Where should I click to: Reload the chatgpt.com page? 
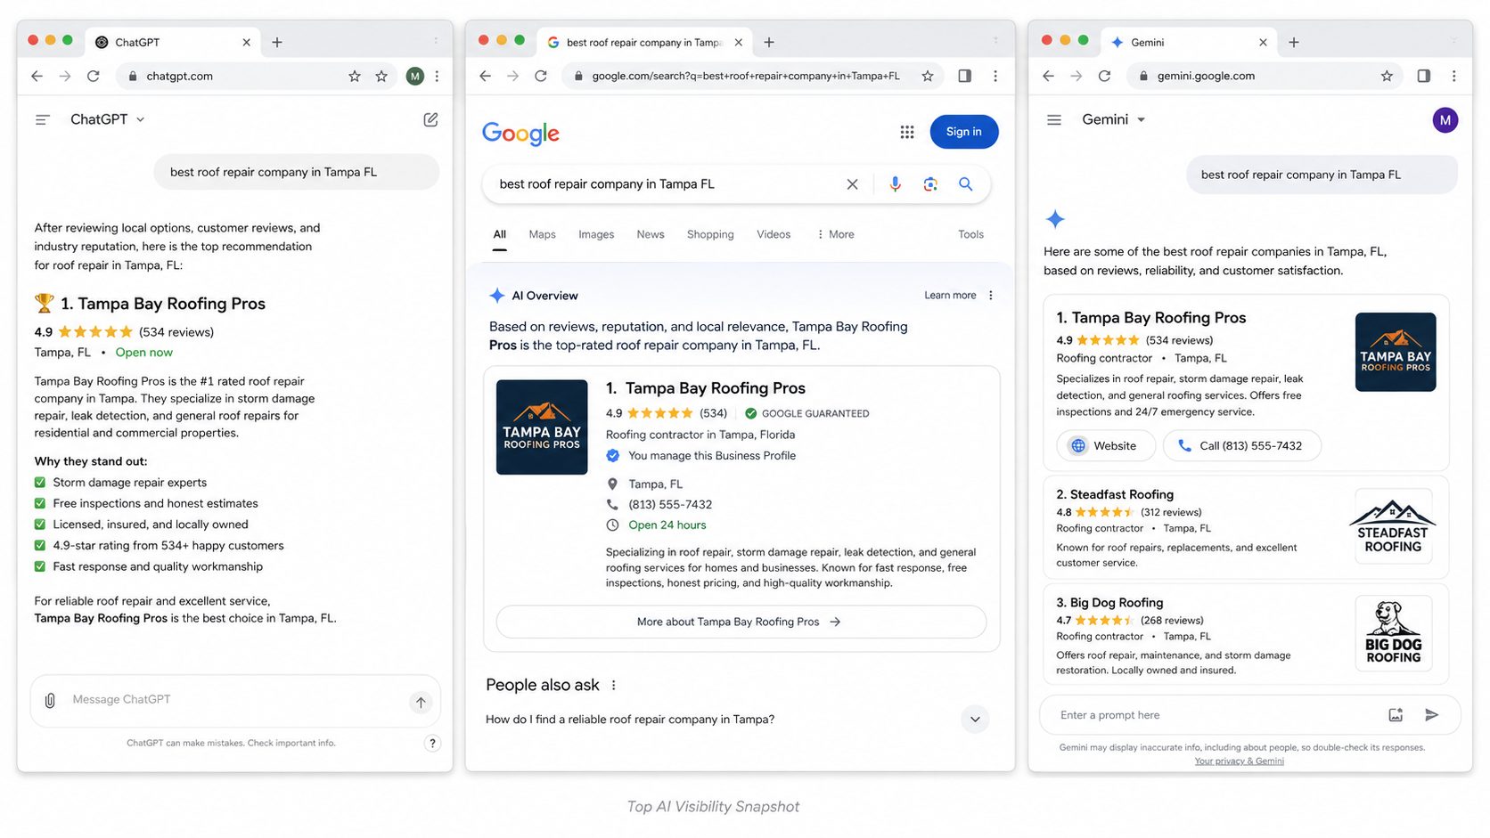93,77
